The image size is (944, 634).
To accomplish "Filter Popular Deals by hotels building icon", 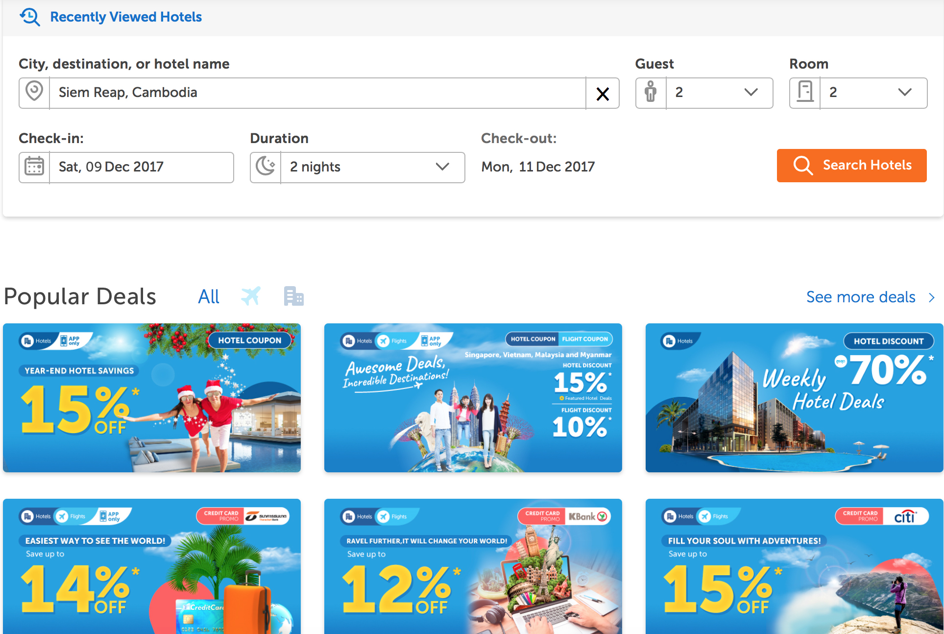I will point(293,296).
